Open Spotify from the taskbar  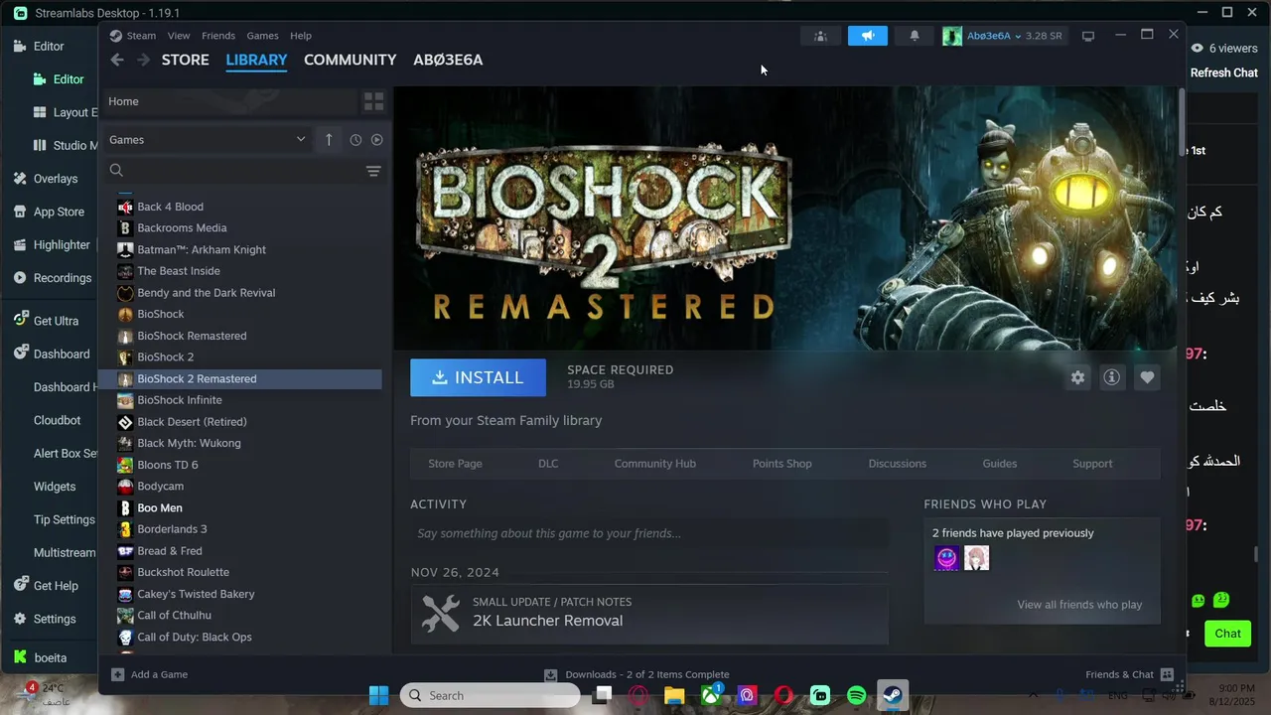[x=857, y=695]
